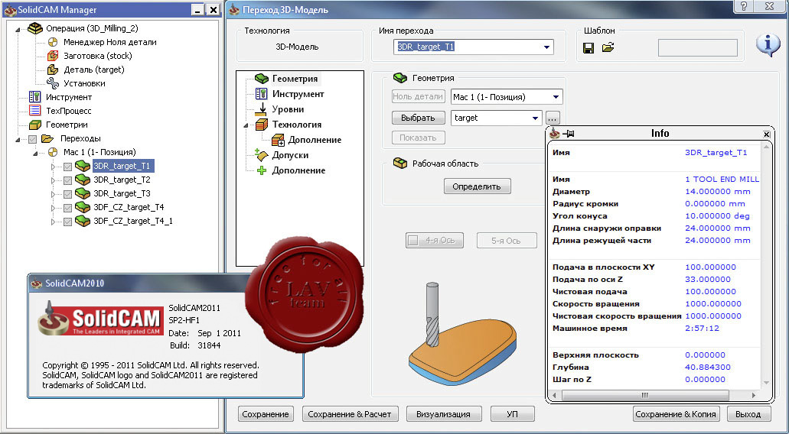
Task: Select Инструмент page in dialog tree
Action: (298, 94)
